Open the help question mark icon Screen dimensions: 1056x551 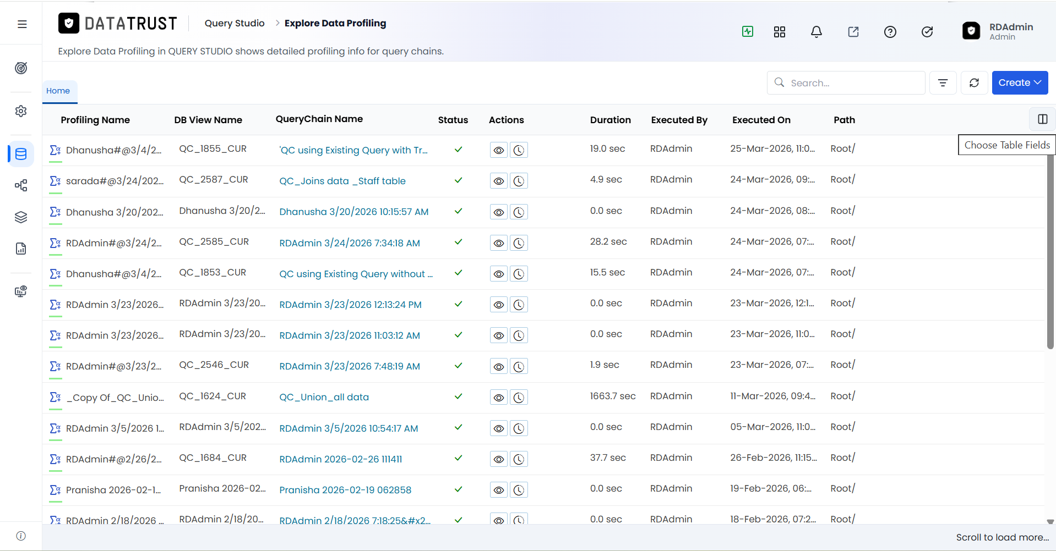(x=890, y=32)
